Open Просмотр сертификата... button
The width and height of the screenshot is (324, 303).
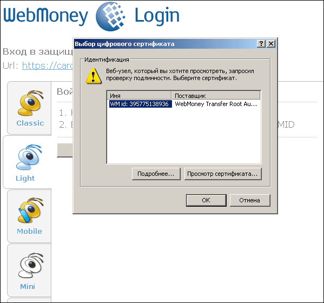[223, 174]
